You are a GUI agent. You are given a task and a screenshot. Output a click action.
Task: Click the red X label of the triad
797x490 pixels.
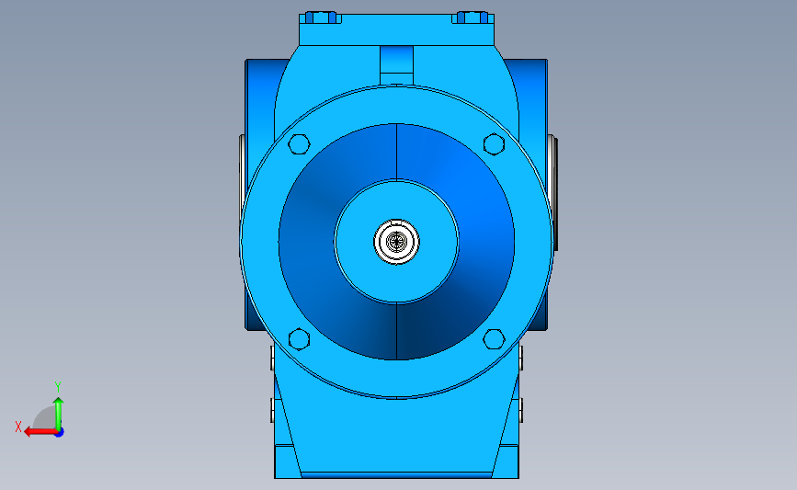tap(18, 427)
